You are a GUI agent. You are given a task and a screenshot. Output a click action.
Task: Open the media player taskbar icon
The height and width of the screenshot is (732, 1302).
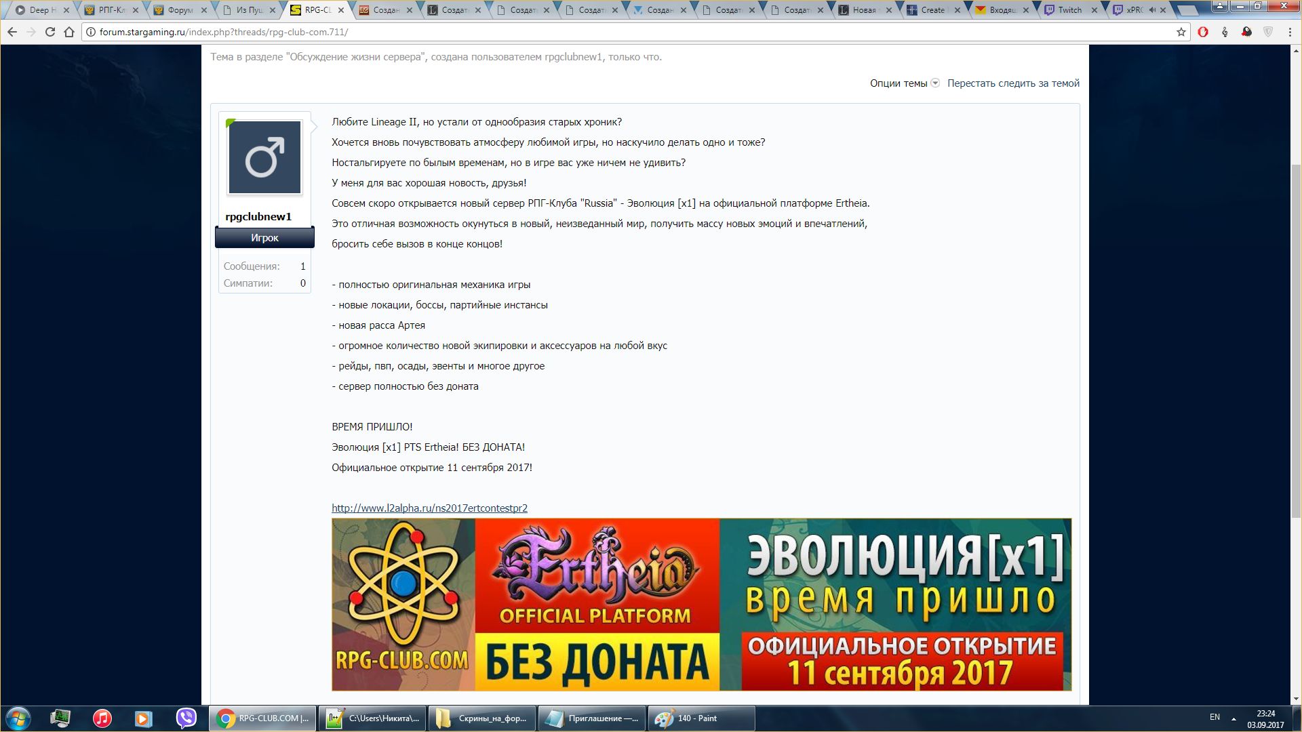[x=143, y=718]
